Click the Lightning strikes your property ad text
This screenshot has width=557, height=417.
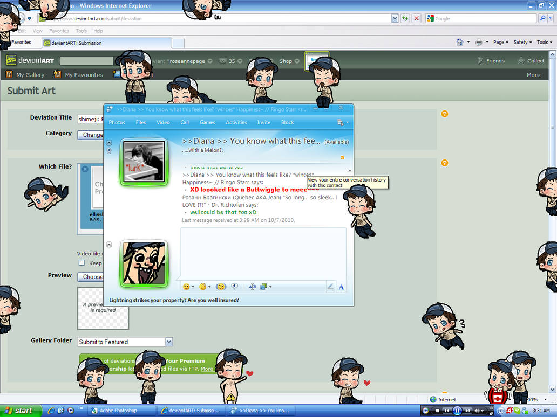click(x=174, y=300)
